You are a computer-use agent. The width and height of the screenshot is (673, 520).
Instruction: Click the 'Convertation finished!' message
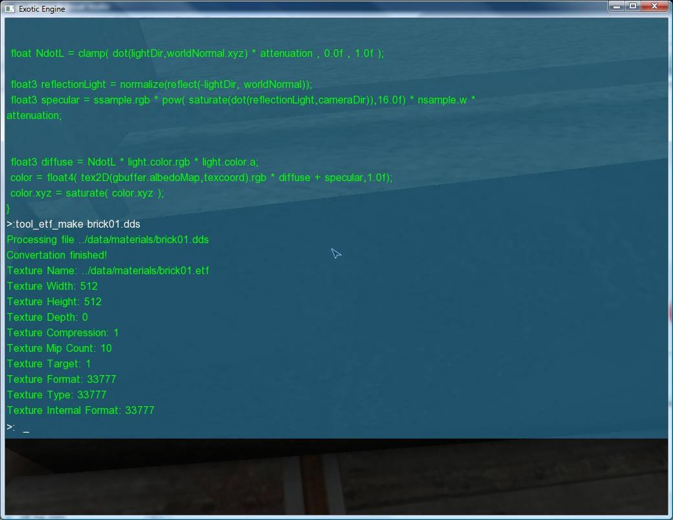(x=57, y=255)
